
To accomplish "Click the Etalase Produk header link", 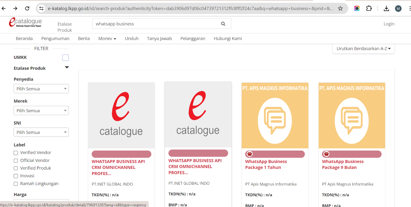I will (65, 27).
